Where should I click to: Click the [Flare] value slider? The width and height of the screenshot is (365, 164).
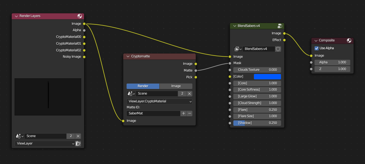[x=257, y=110]
